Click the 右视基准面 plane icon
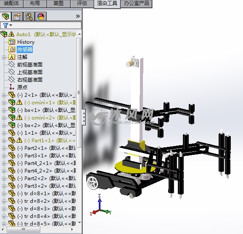Image resolution: width=243 pixels, height=234 pixels. coord(11,80)
